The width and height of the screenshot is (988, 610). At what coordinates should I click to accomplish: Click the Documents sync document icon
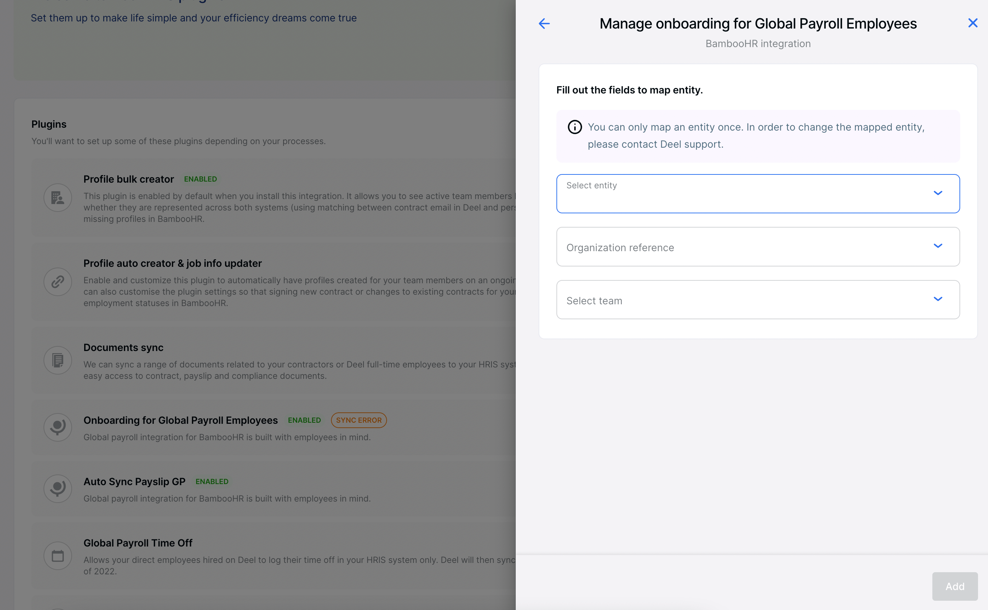(58, 360)
